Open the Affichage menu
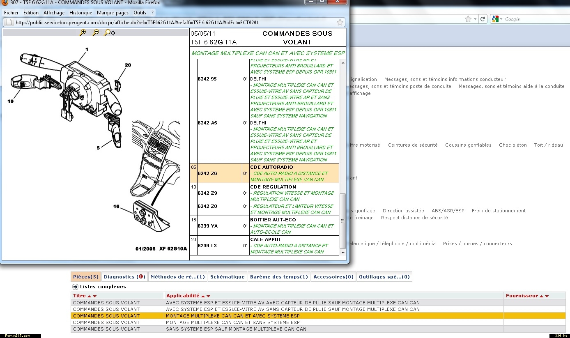The height and width of the screenshot is (338, 570). pyautogui.click(x=54, y=13)
